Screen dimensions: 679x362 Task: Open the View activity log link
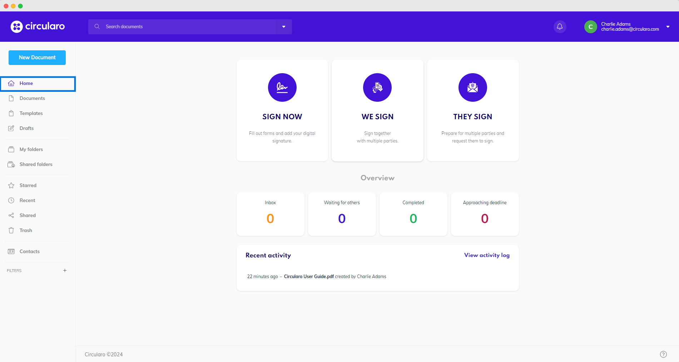487,255
